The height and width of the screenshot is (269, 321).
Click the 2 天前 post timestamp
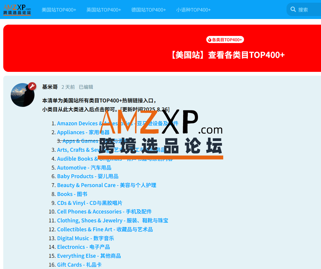tap(68, 87)
